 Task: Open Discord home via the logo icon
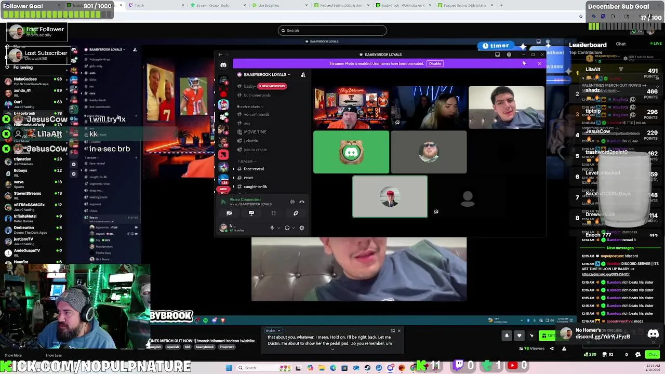pos(223,65)
